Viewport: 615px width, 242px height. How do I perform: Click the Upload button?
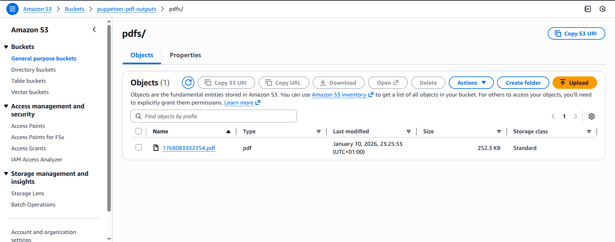[575, 83]
